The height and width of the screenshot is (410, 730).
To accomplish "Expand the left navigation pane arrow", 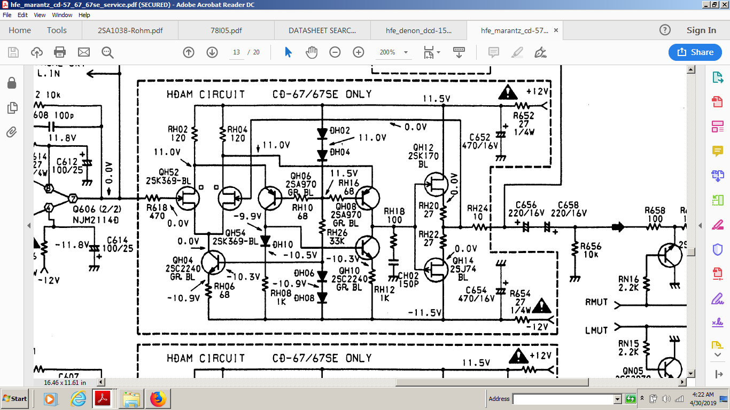I will click(29, 226).
